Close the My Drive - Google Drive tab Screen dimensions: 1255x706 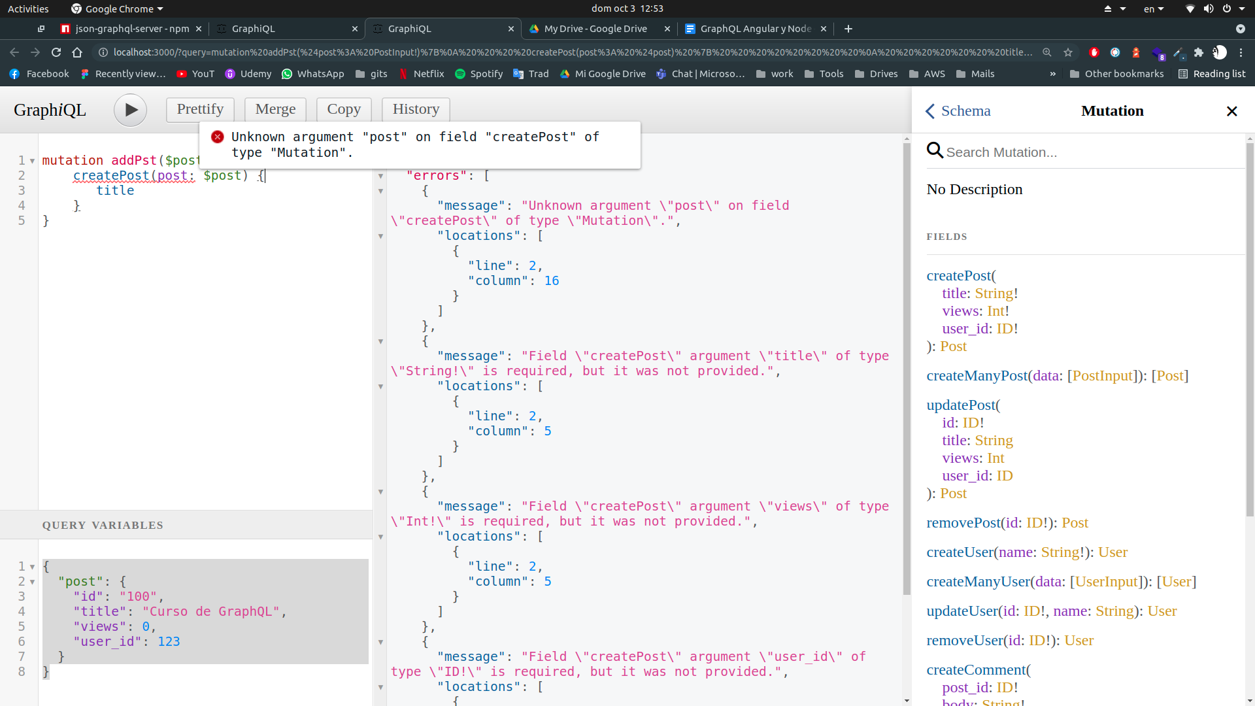pyautogui.click(x=667, y=29)
